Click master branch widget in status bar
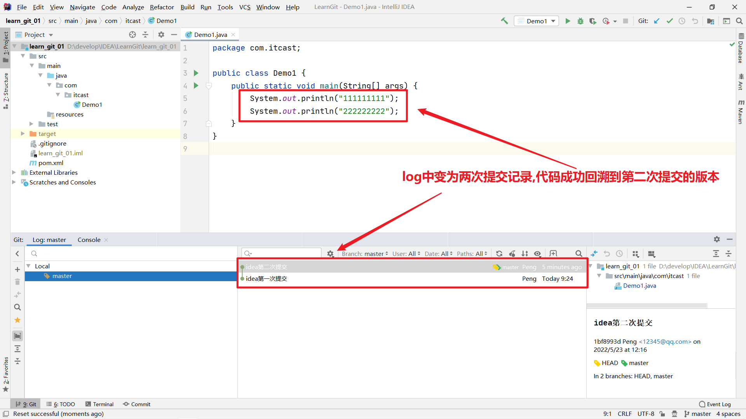746x419 pixels. click(698, 414)
